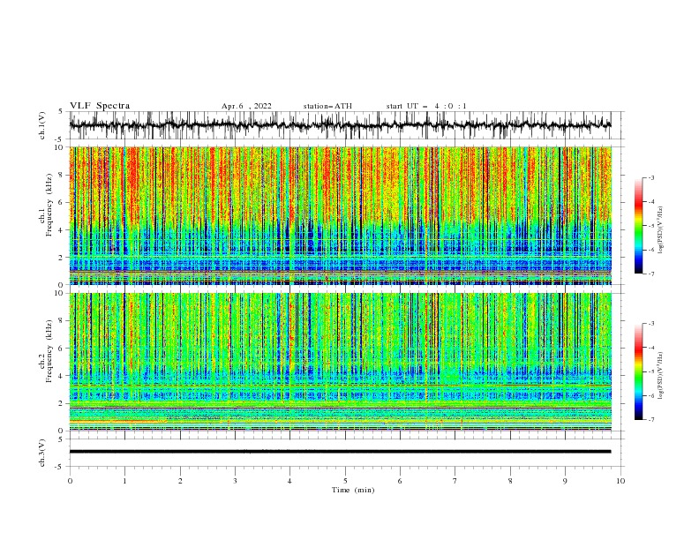The height and width of the screenshot is (540, 699).
Task: Click the time axis tick label "10"
Action: click(x=620, y=481)
